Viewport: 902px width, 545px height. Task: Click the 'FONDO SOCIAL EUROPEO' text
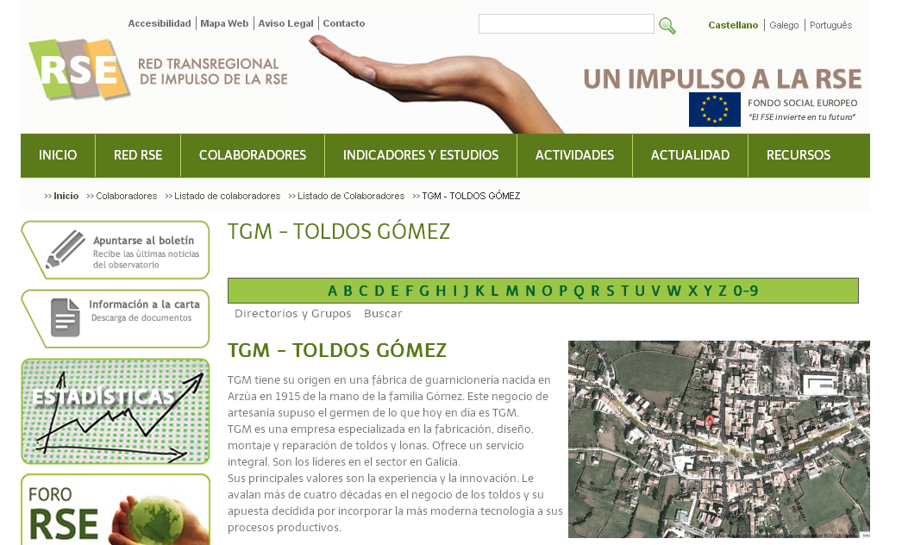coord(803,103)
